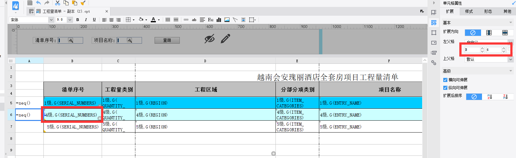The height and width of the screenshot is (158, 516).
Task: Click the 查询 button
Action: [x=167, y=40]
